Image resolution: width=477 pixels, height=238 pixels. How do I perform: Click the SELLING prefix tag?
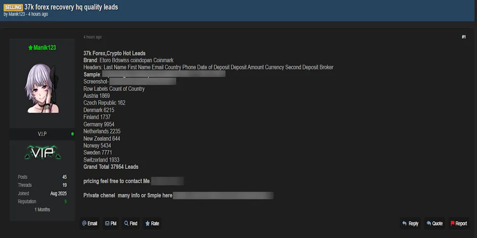coord(13,7)
